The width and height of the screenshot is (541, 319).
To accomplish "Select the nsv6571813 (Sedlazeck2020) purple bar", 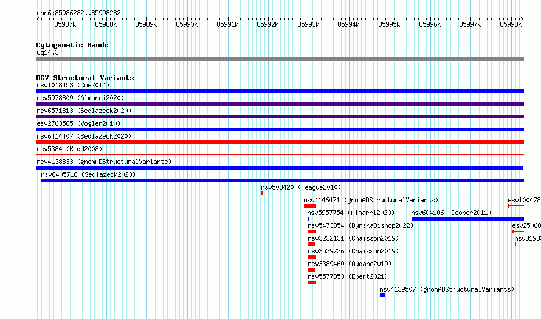I will [x=280, y=117].
